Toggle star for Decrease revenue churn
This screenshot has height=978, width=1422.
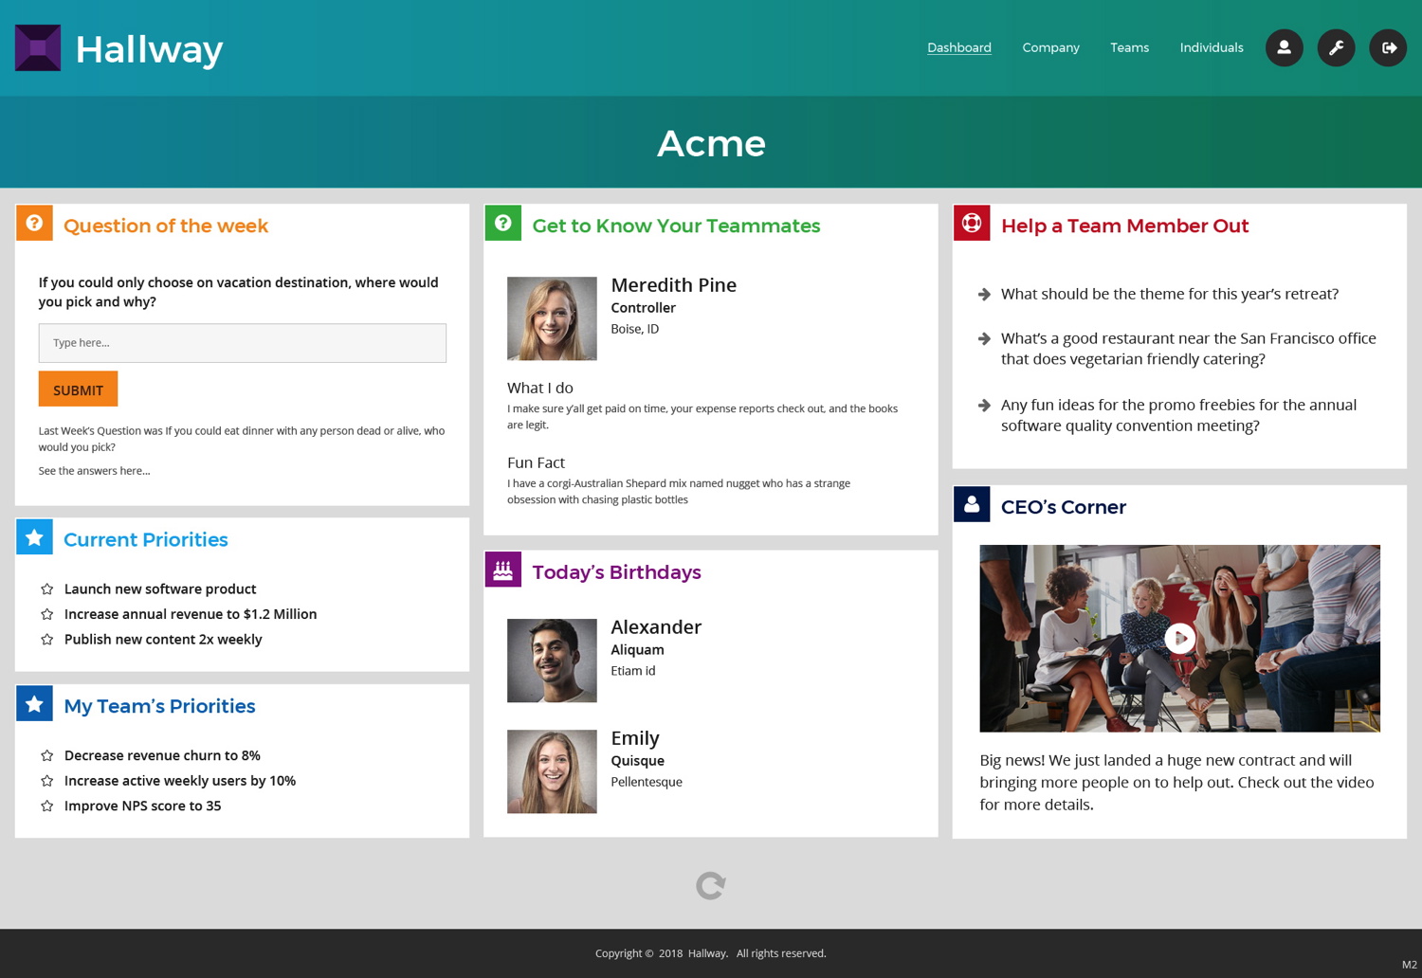46,756
